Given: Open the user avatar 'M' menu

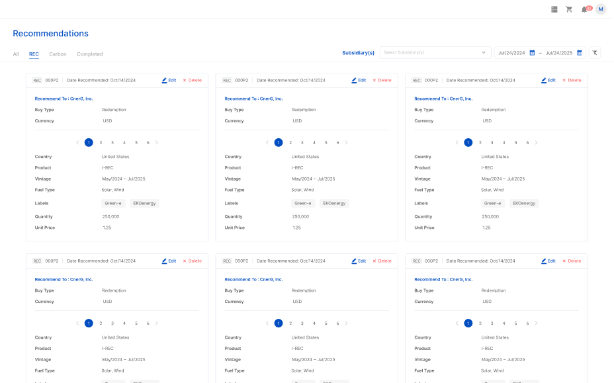Looking at the screenshot, I should point(601,9).
